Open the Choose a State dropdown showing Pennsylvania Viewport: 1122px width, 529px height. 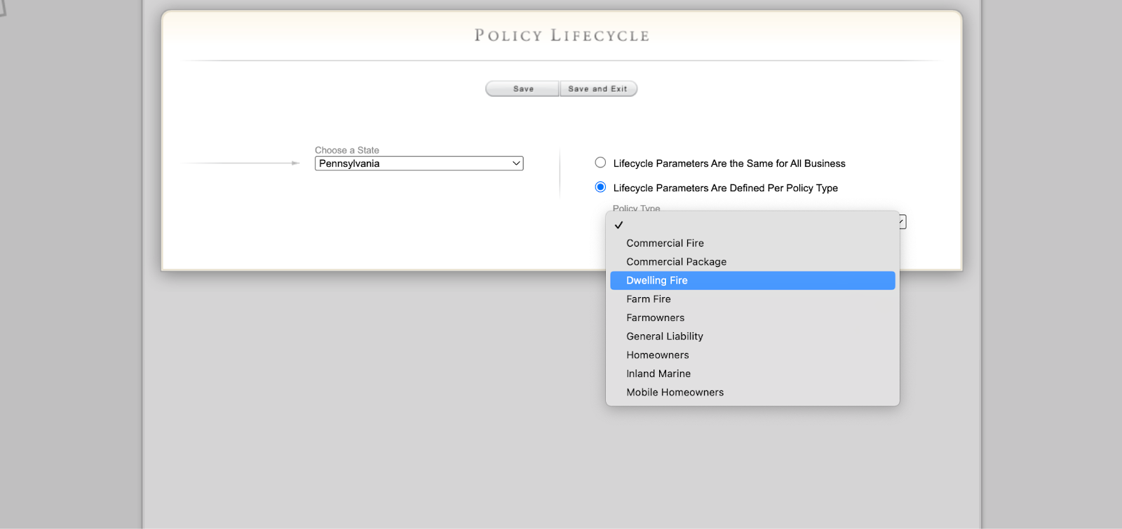[x=419, y=163]
